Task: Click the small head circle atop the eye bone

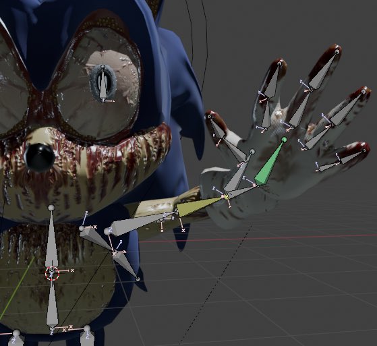Action: 103,67
